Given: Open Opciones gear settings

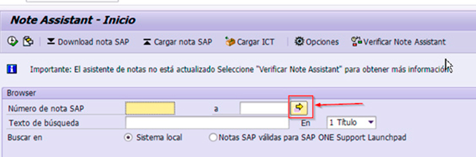Looking at the screenshot, I should (316, 42).
